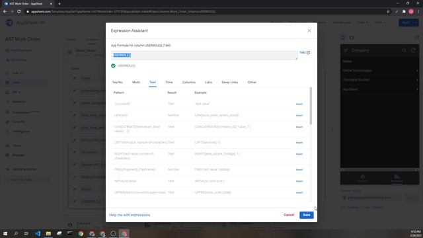
Task: Click the refresh icon in the app preview
Action: pos(413,50)
